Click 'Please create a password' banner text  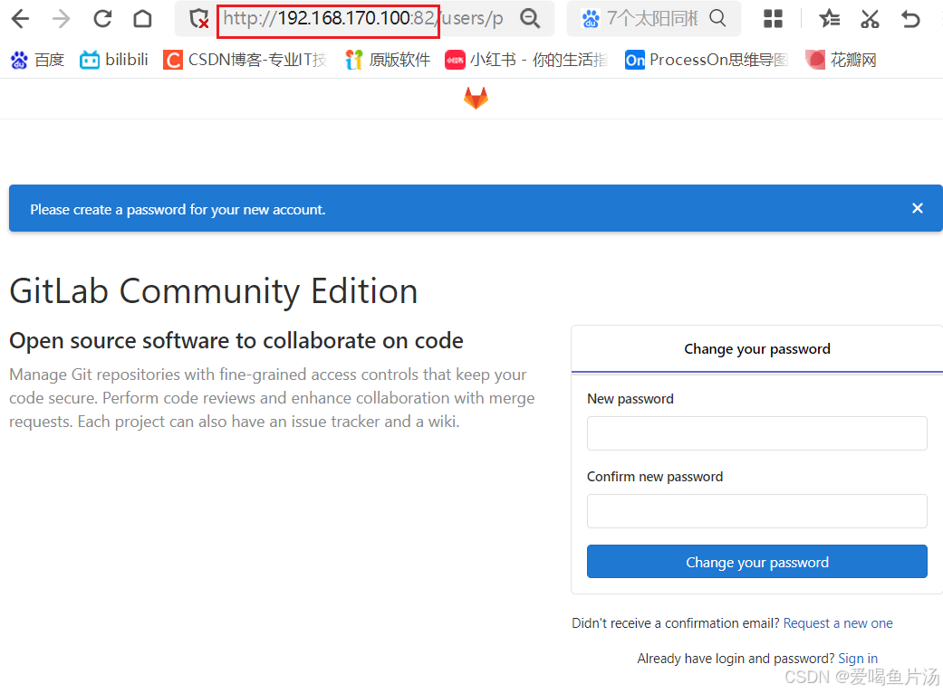[x=178, y=210]
